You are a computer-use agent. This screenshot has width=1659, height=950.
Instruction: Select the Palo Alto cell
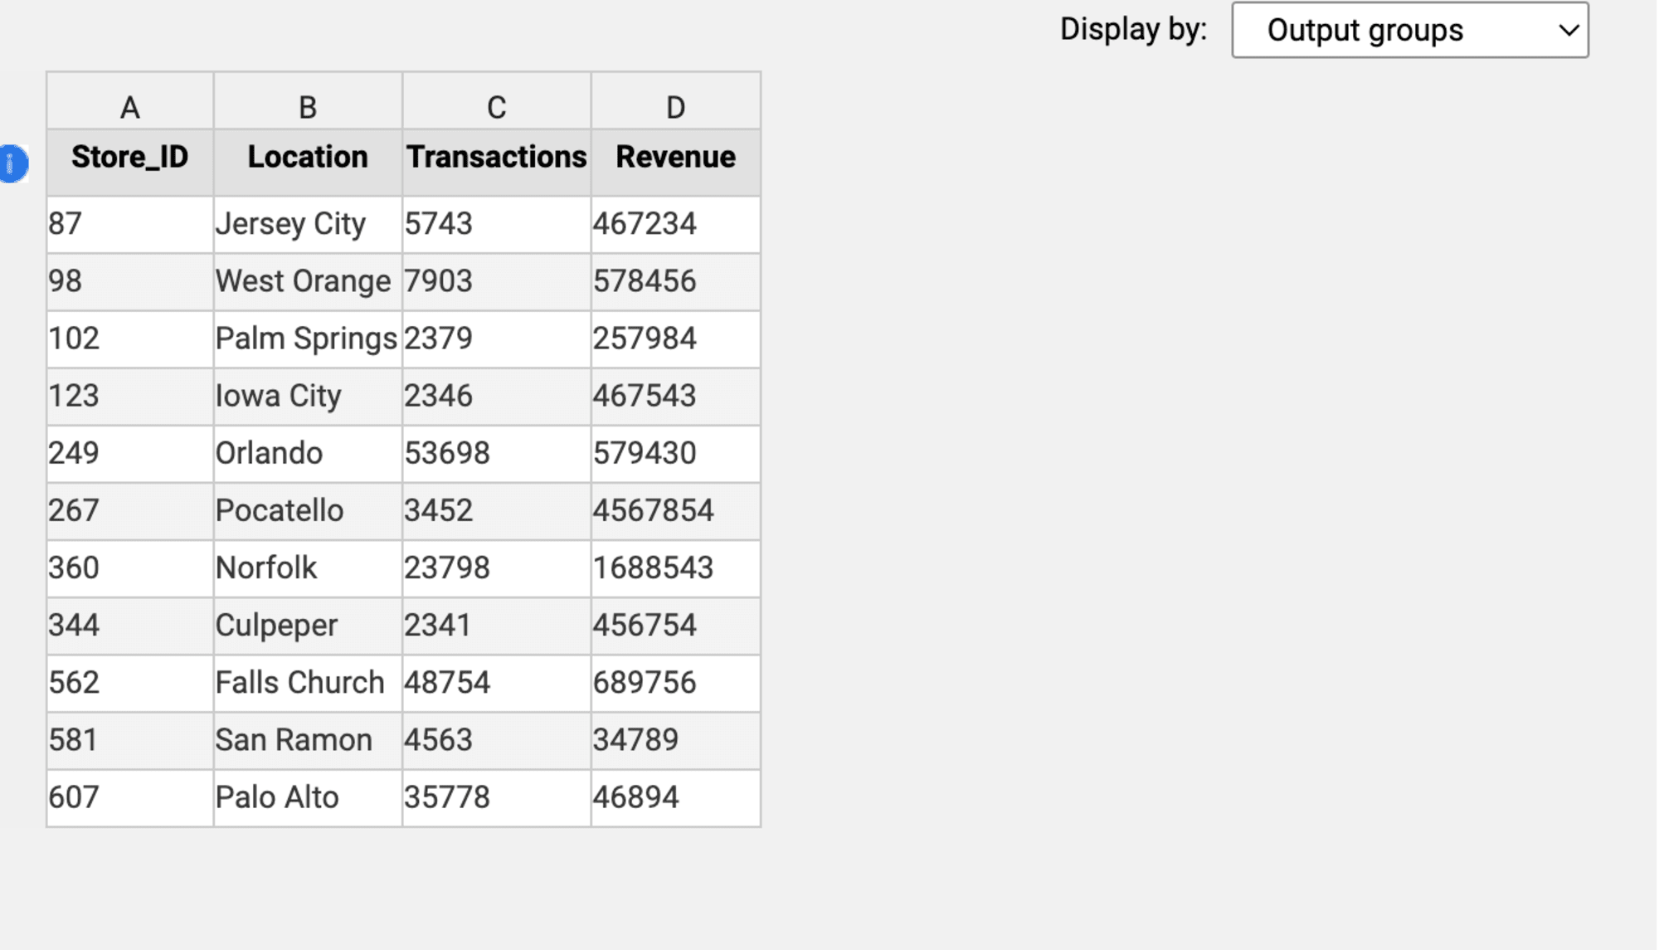[x=308, y=797]
